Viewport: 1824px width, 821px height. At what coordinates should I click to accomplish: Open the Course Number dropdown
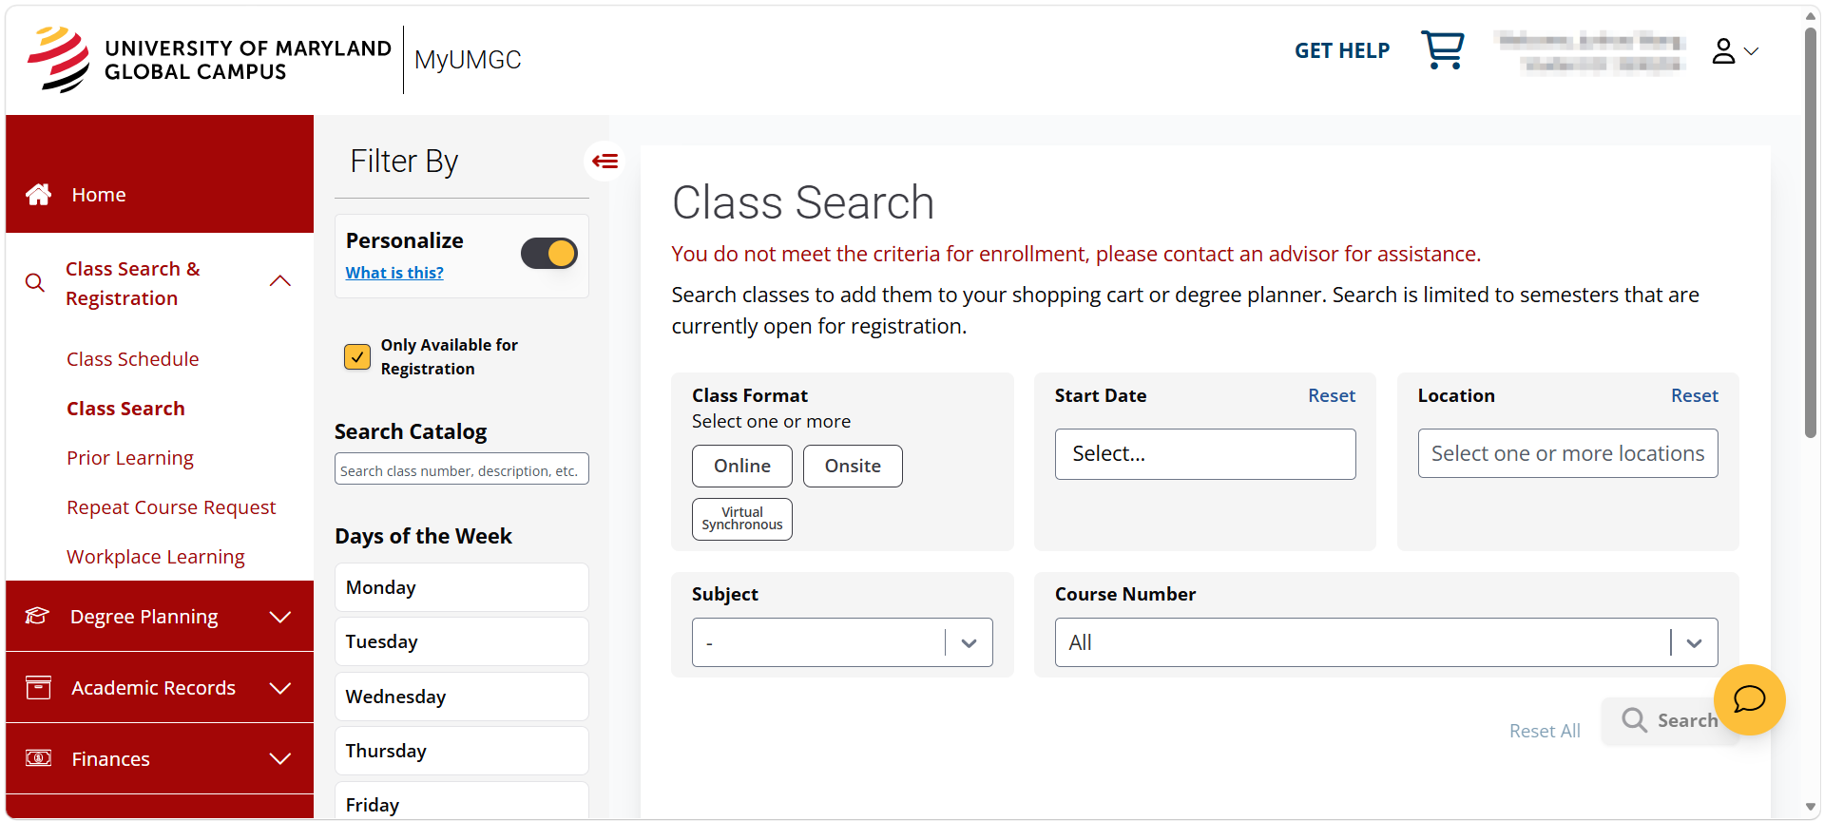[1386, 642]
